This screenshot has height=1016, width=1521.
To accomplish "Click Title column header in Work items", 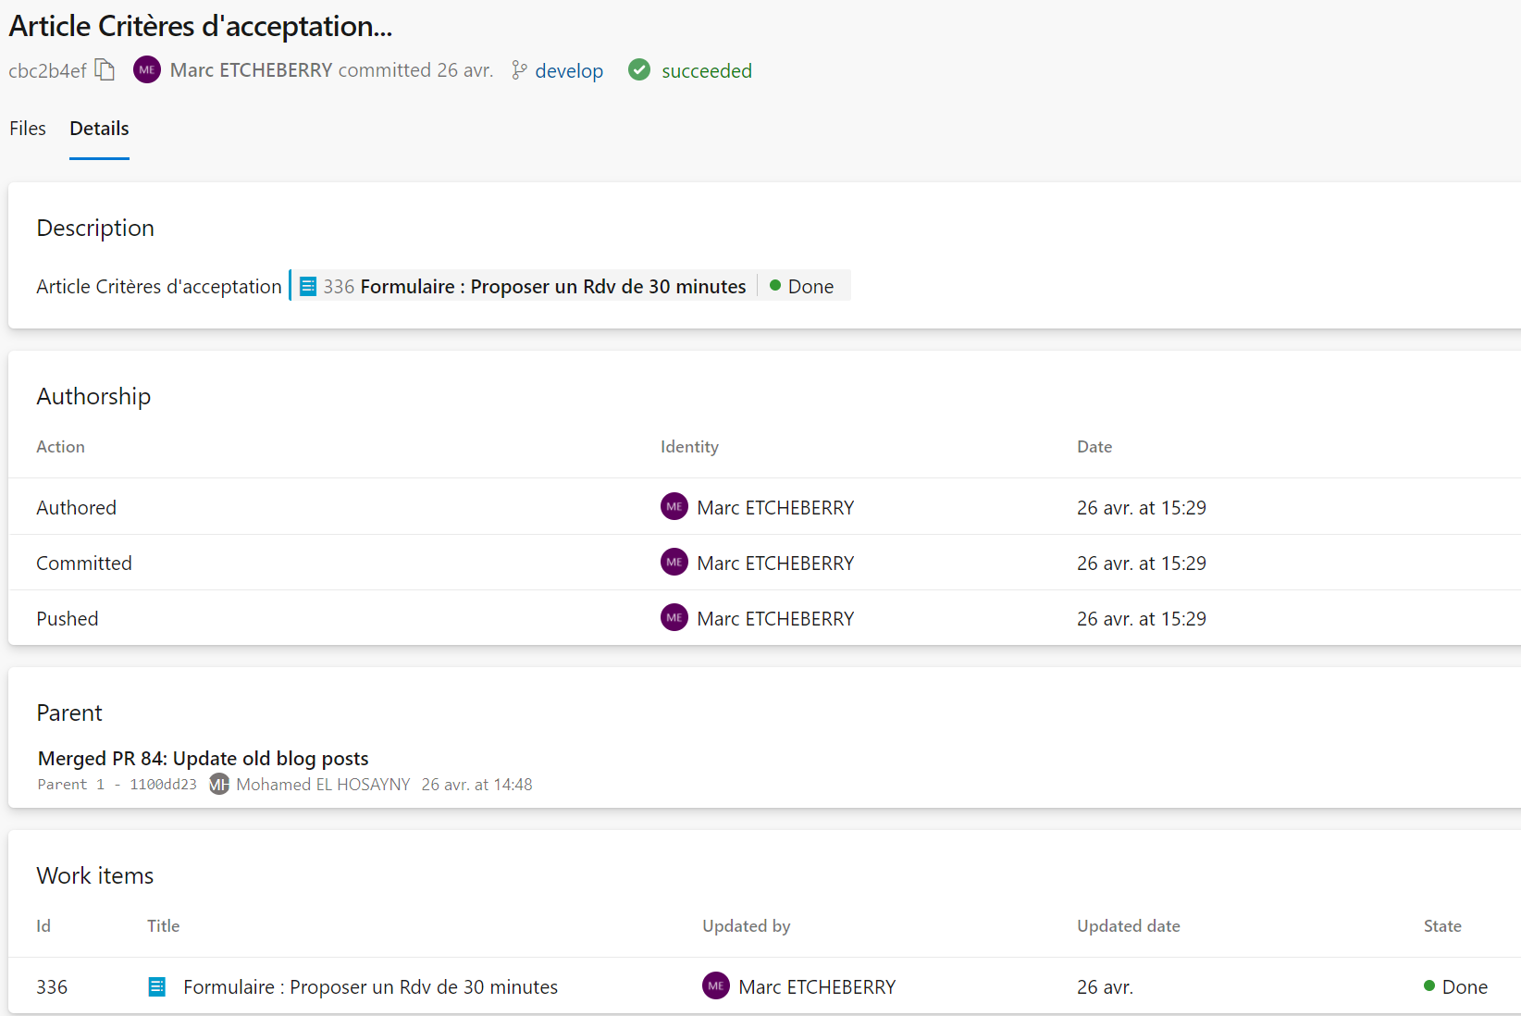I will (x=163, y=926).
